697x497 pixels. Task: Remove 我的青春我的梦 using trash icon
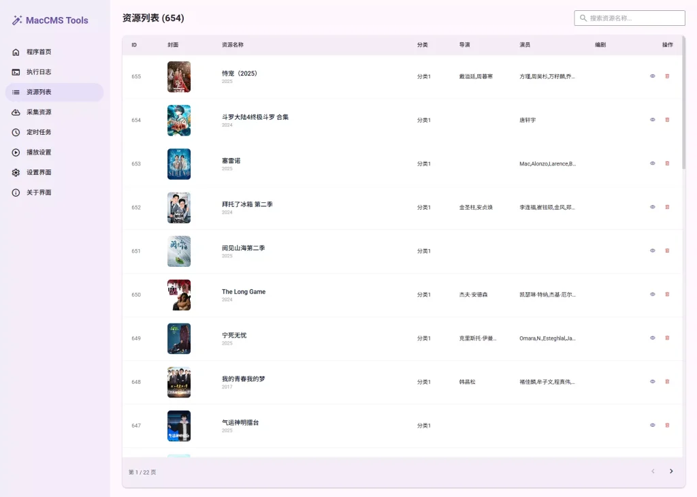pos(667,381)
